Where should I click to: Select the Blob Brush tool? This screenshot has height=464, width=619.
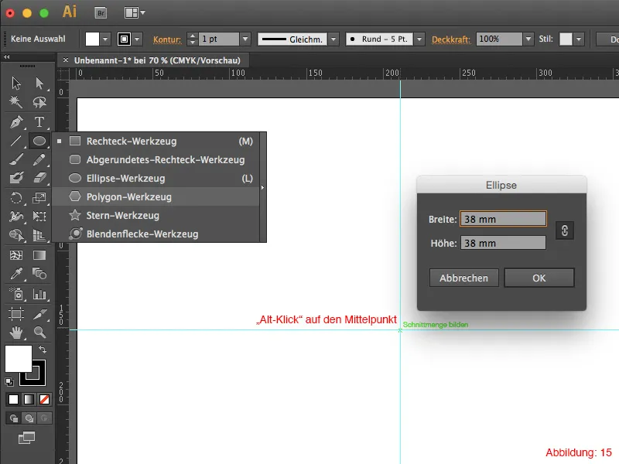[16, 178]
